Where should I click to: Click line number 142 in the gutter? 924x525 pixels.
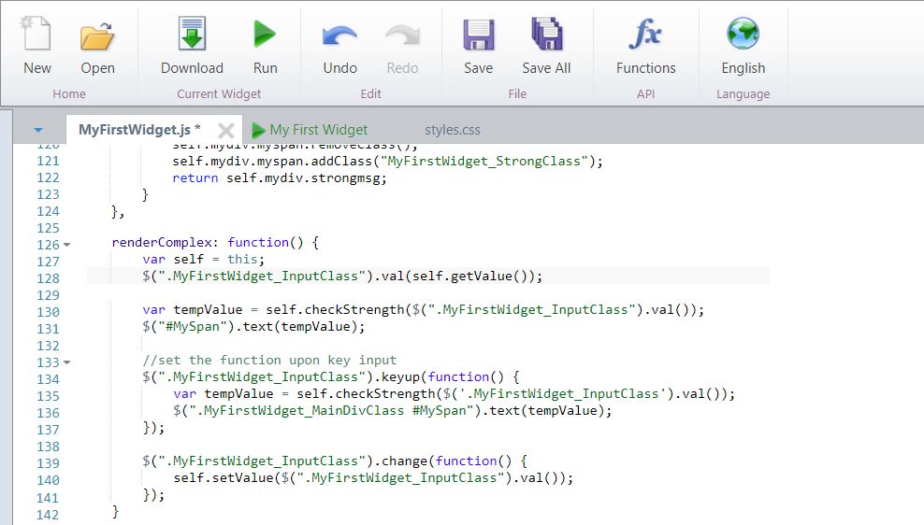point(48,515)
